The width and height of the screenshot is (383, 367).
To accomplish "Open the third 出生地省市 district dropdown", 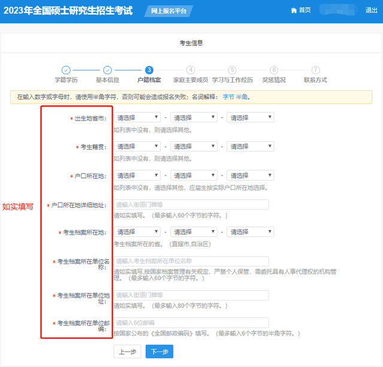I will point(250,117).
